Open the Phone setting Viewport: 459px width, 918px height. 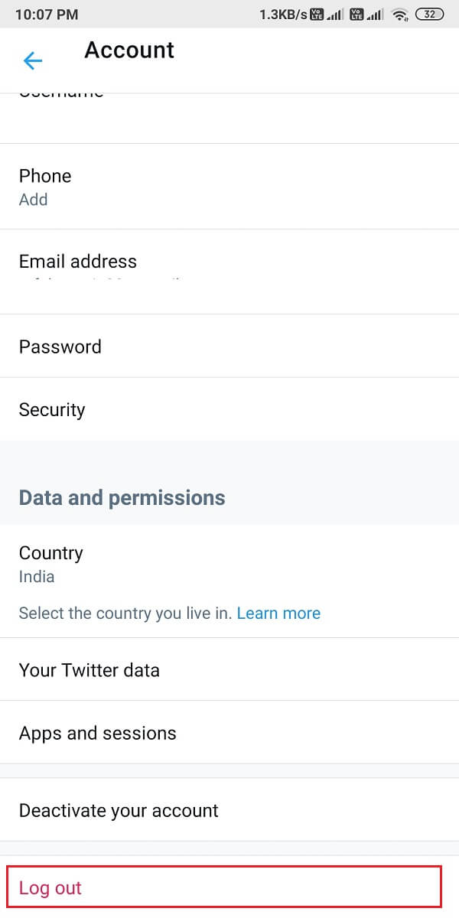coord(45,176)
